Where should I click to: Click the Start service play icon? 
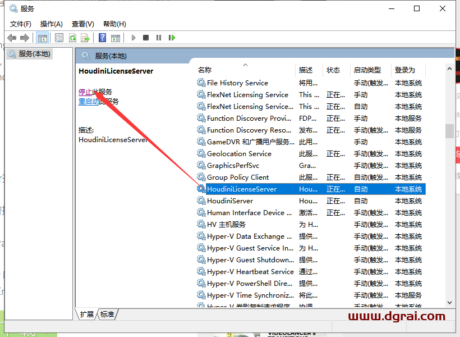coord(134,38)
